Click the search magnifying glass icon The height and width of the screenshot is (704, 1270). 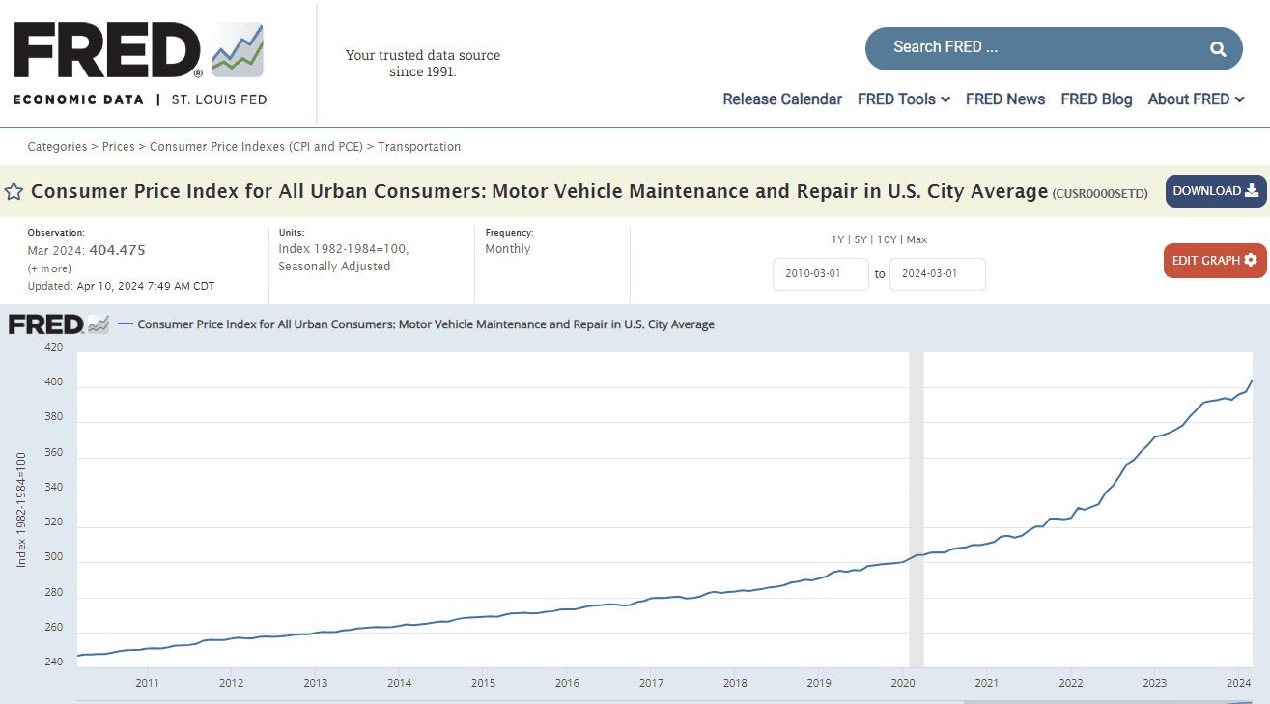coord(1218,48)
